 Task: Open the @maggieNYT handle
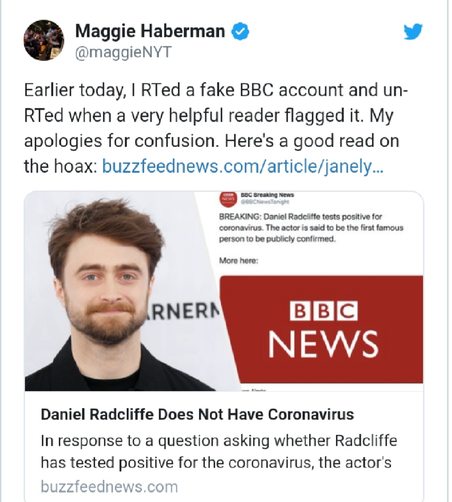click(x=124, y=52)
